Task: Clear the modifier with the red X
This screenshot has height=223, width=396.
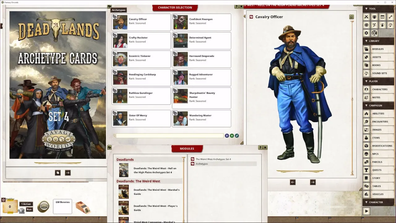Action: tap(3, 200)
